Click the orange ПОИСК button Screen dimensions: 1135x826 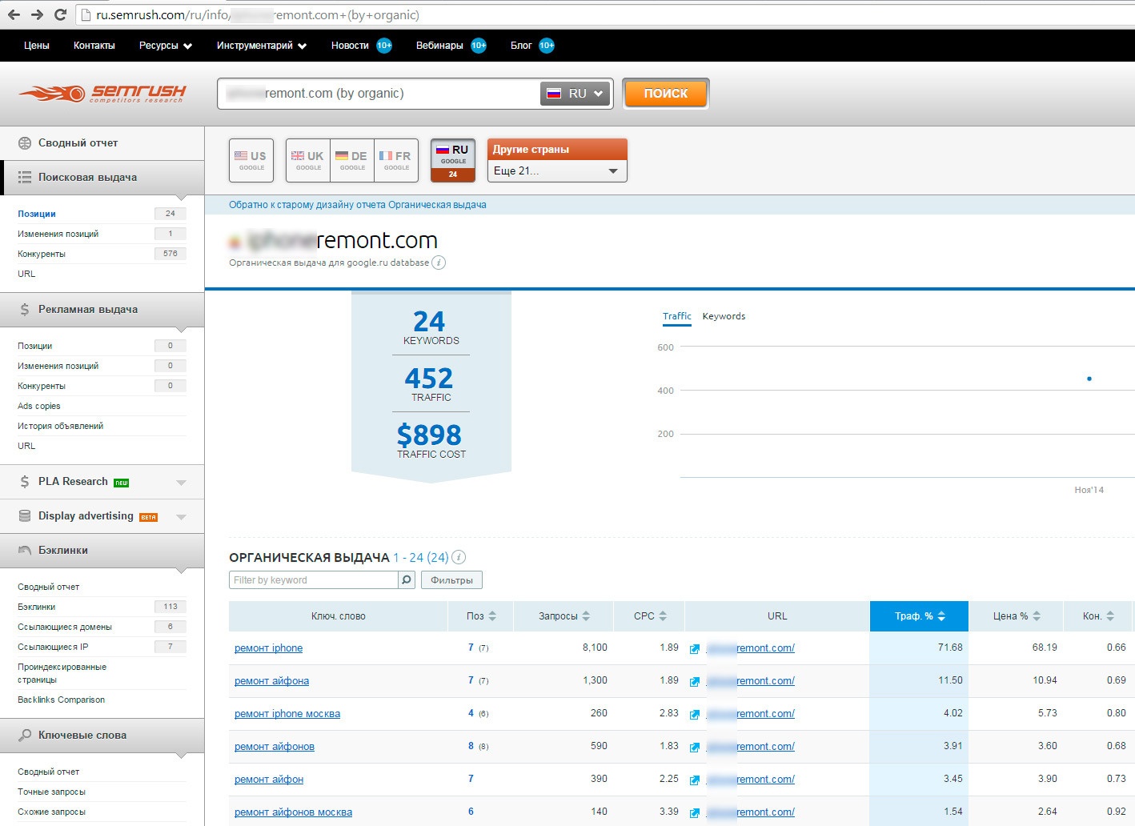pyautogui.click(x=666, y=94)
